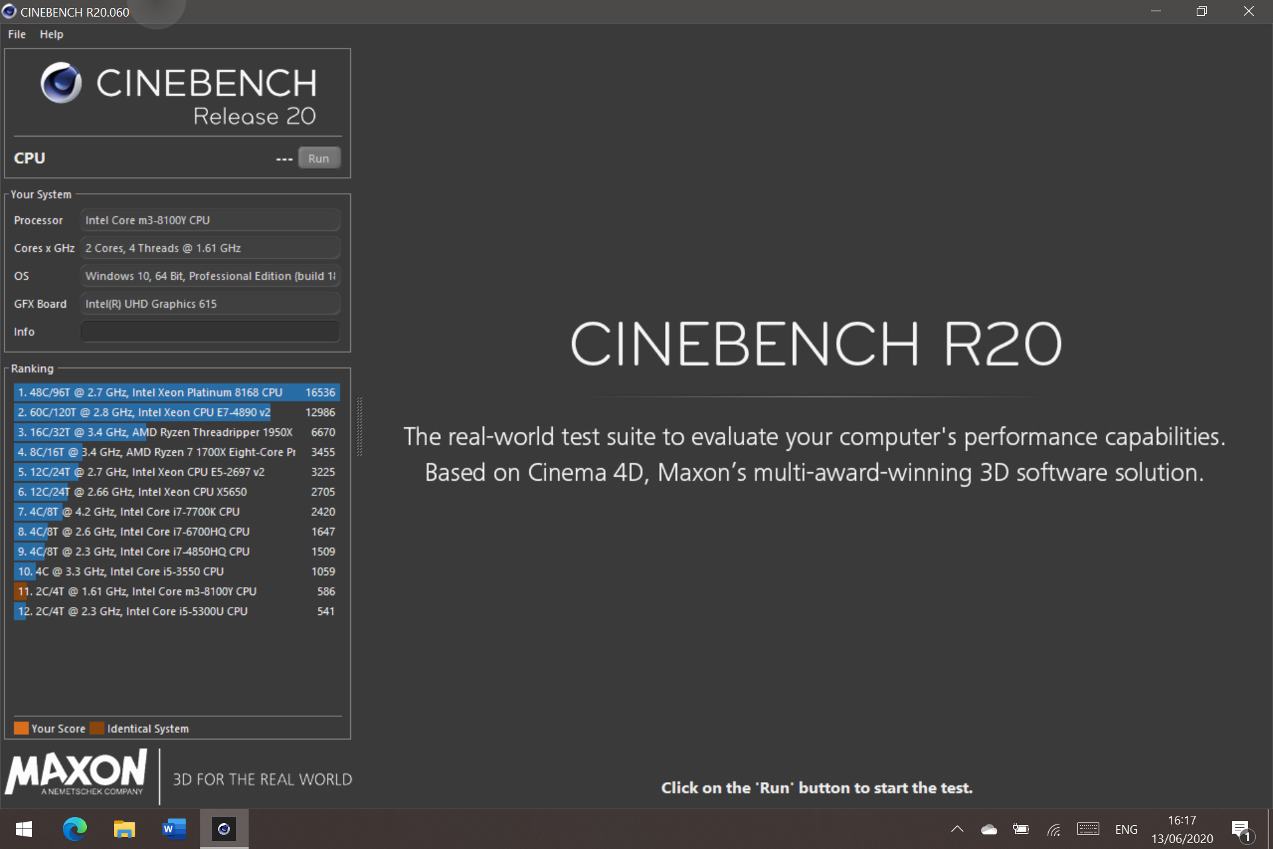Screen dimensions: 1273x849
Task: Show hidden system tray icons
Action: coord(957,829)
